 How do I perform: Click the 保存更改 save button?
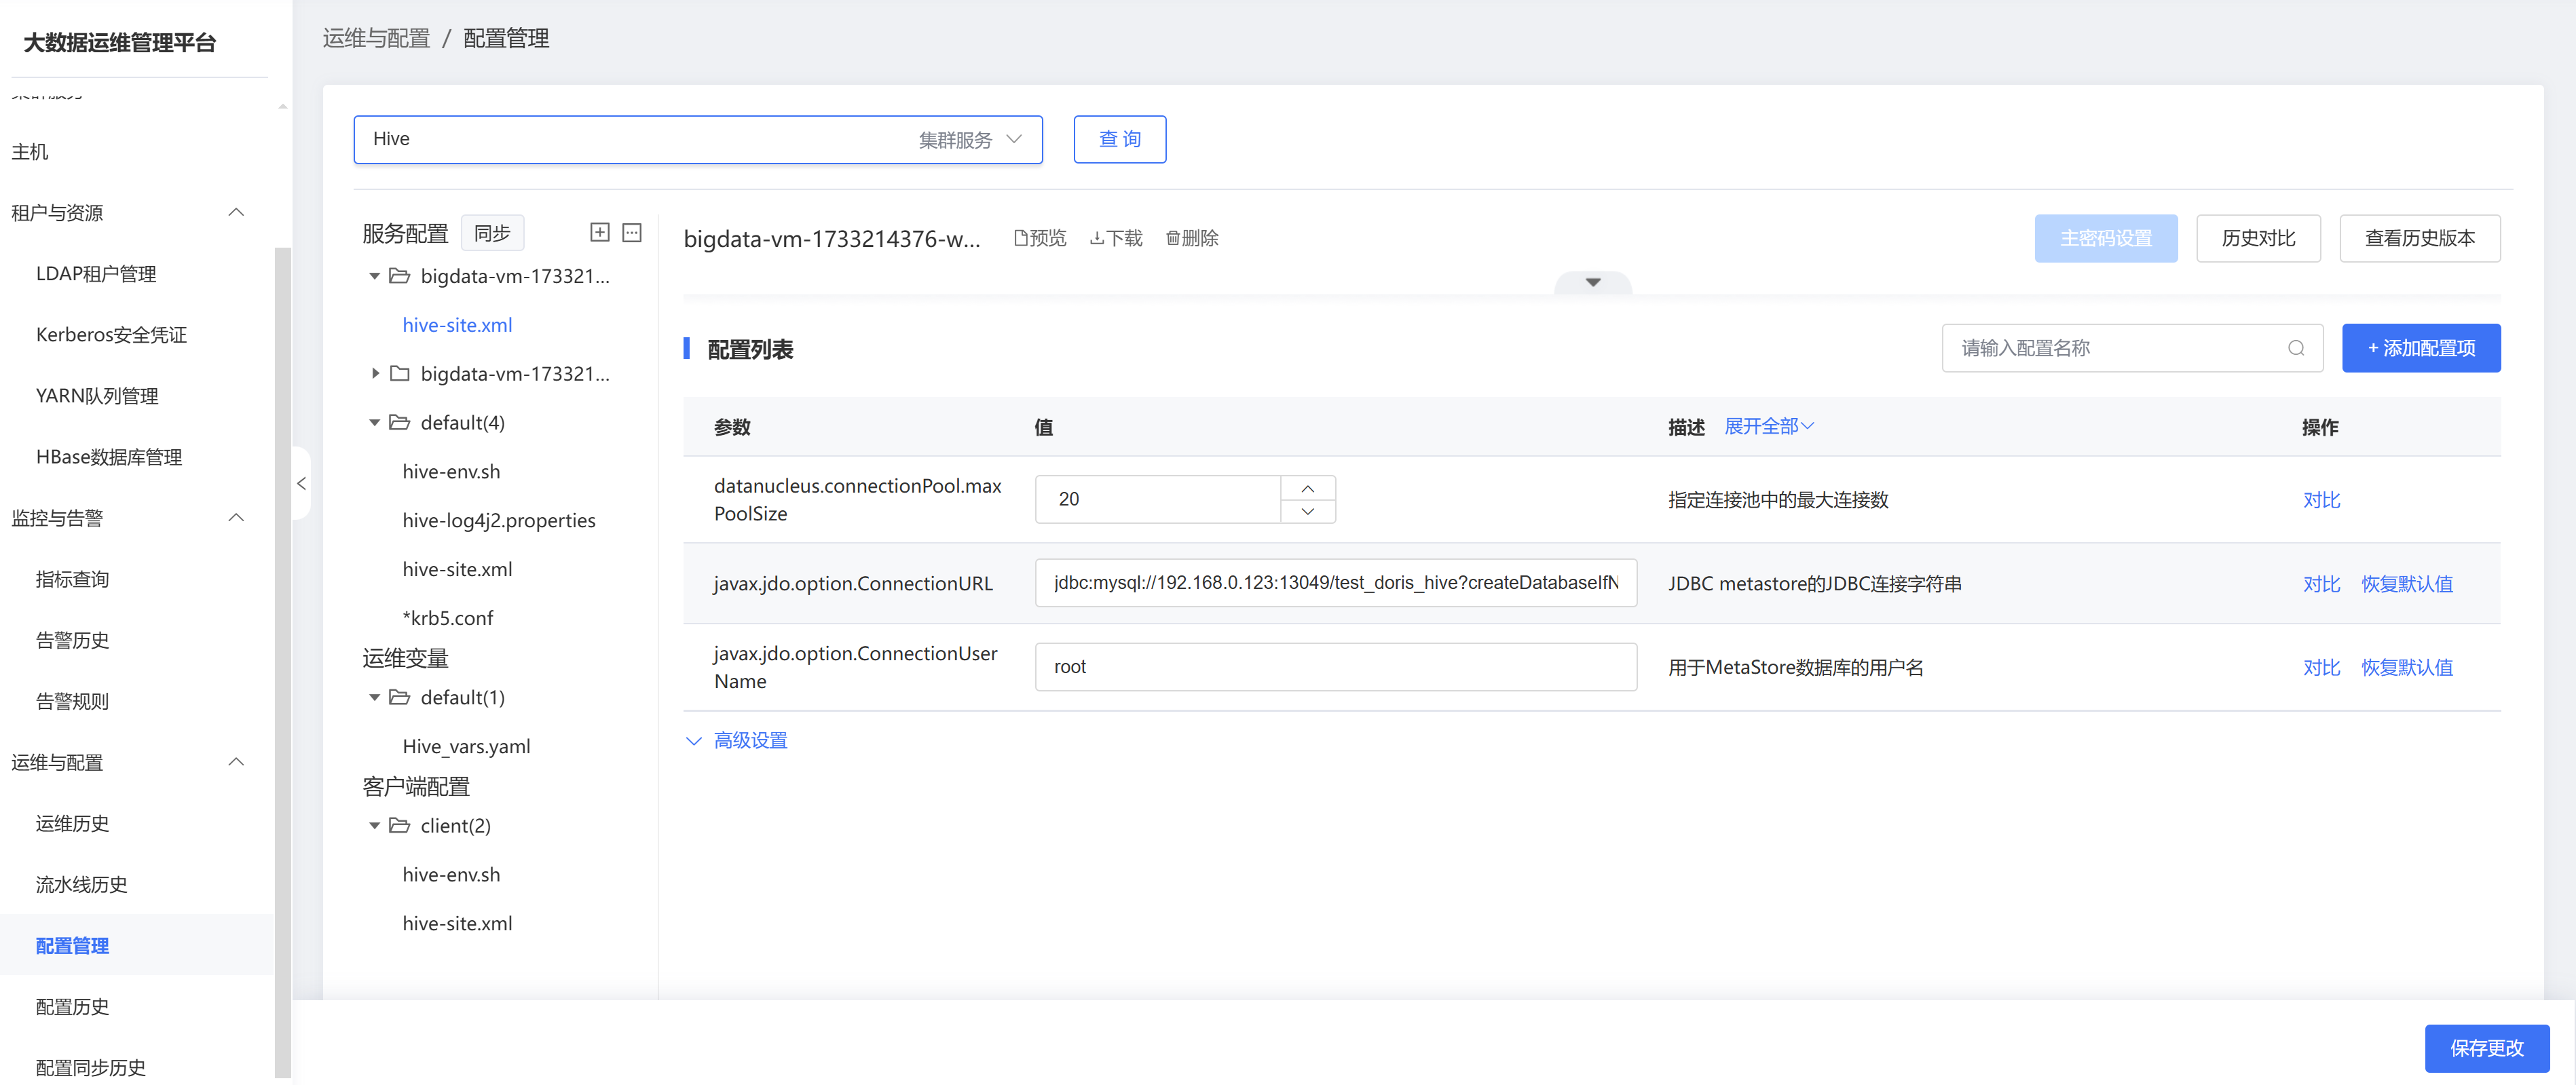[x=2487, y=1048]
